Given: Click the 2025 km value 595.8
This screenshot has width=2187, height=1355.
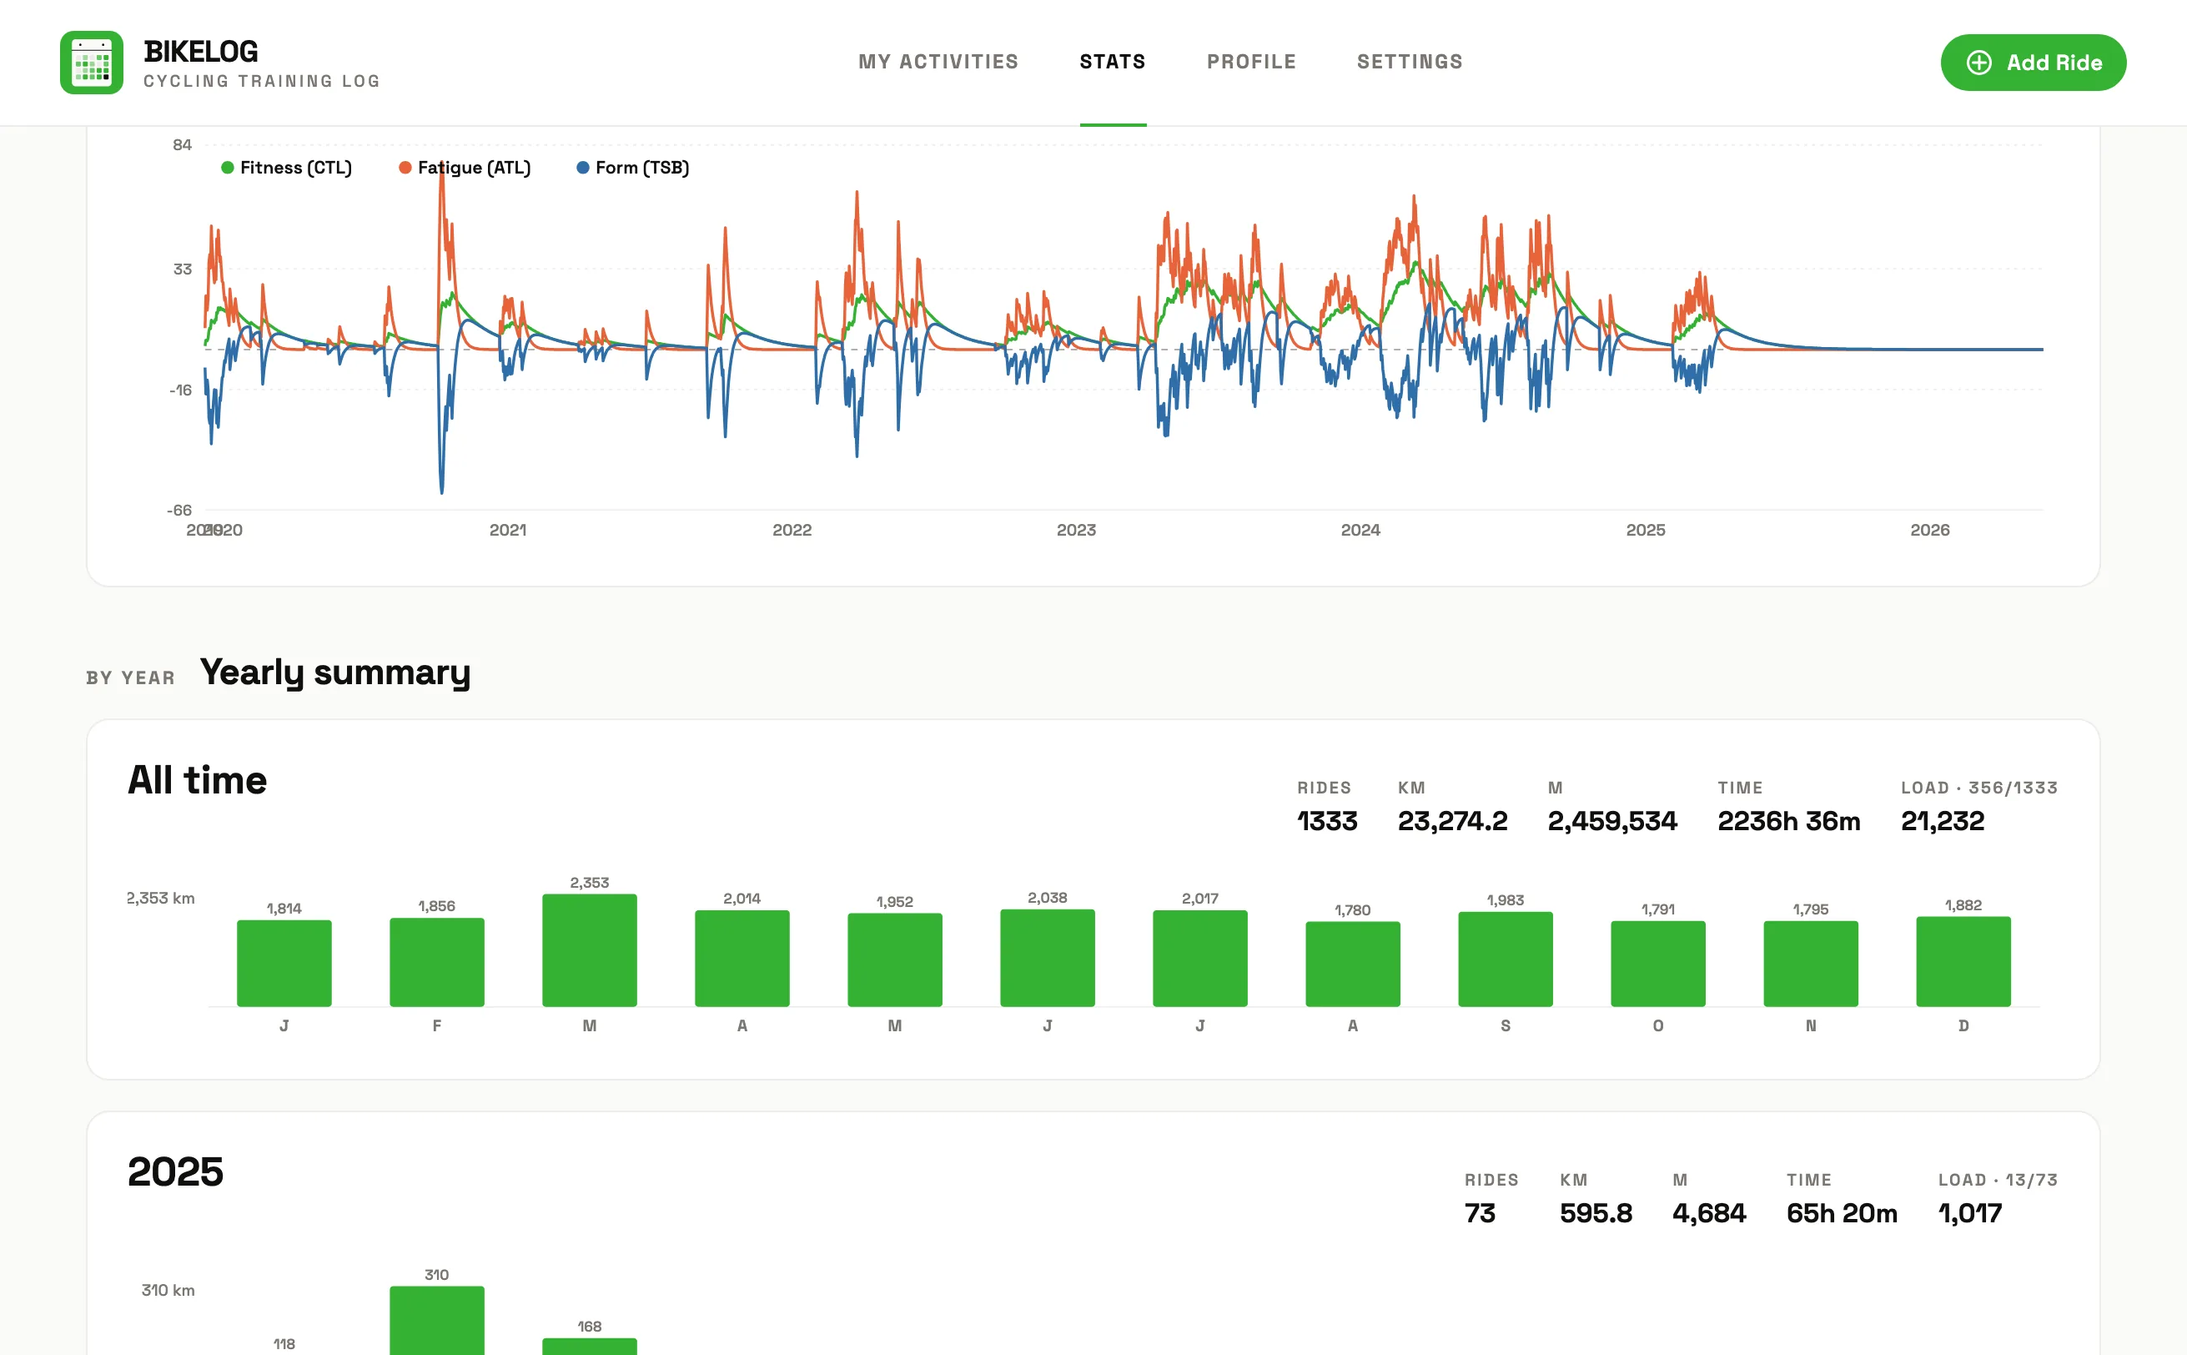Looking at the screenshot, I should [1596, 1213].
